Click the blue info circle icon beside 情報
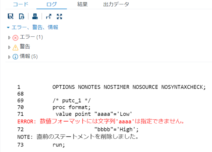Image resolution: width=212 pixels, height=152 pixels. click(15, 57)
